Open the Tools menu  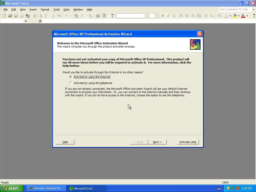[56, 9]
